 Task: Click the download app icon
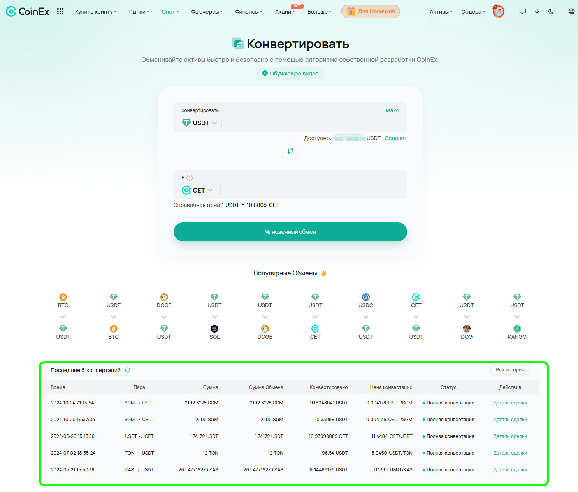point(537,11)
